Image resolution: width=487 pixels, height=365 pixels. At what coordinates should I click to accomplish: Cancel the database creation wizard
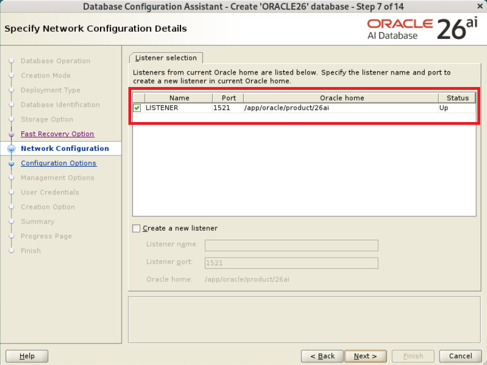click(460, 356)
